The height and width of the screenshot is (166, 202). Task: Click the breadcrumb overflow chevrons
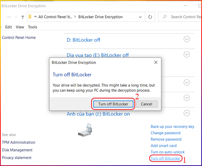click(35, 17)
